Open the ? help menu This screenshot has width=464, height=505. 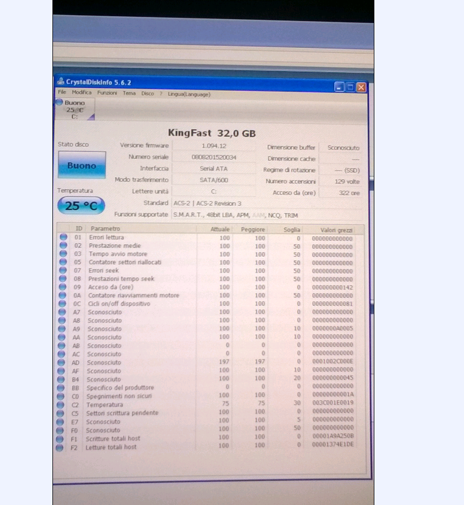[161, 94]
